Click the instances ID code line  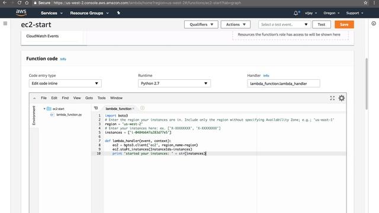click(x=138, y=133)
